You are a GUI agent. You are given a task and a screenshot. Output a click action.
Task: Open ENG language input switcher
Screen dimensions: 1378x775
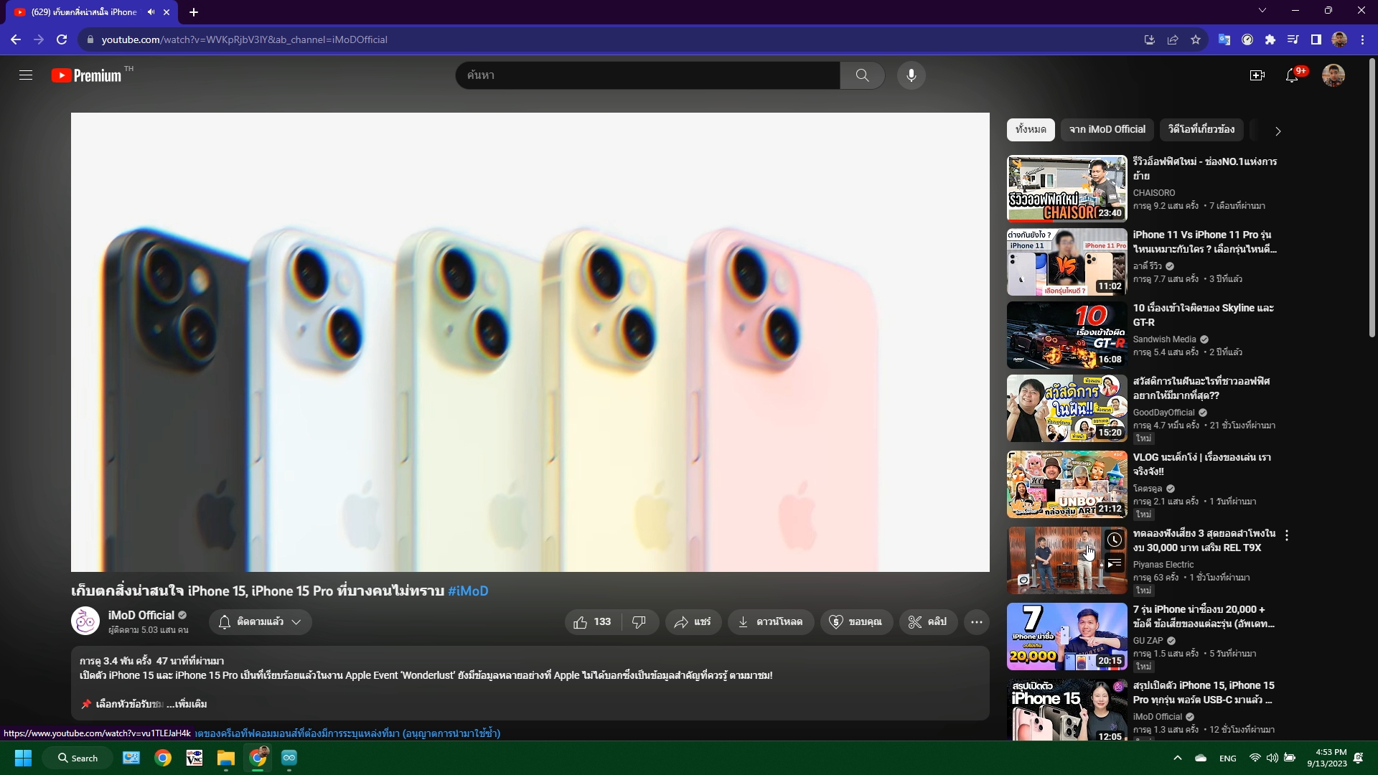(1228, 758)
